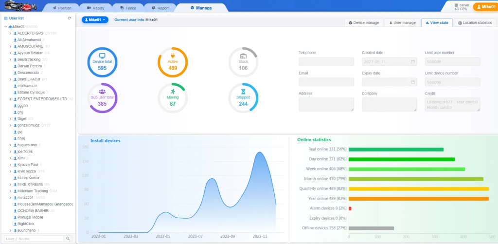The height and width of the screenshot is (244, 498).
Task: Open the Report tab
Action: click(x=160, y=8)
